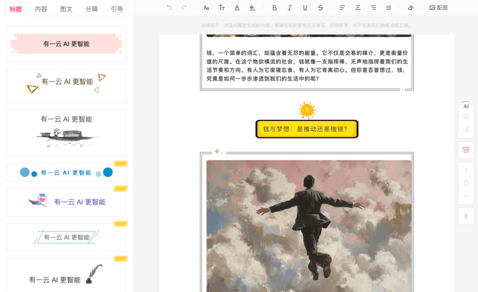
Task: Open the background fill color tool
Action: pos(252,8)
